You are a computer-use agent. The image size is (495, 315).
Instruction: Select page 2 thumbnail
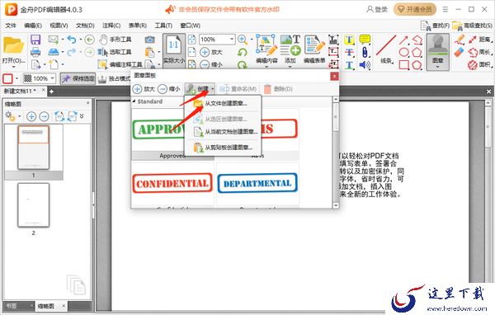coord(34,205)
